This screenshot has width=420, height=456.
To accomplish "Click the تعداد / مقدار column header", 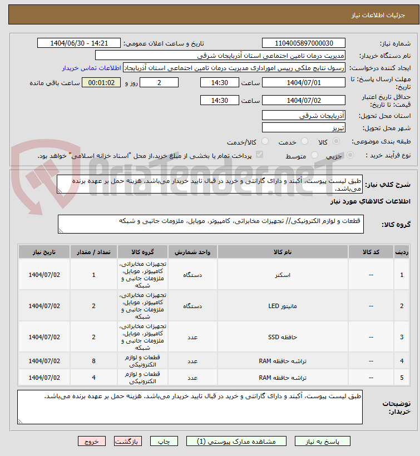I will 93,252.
